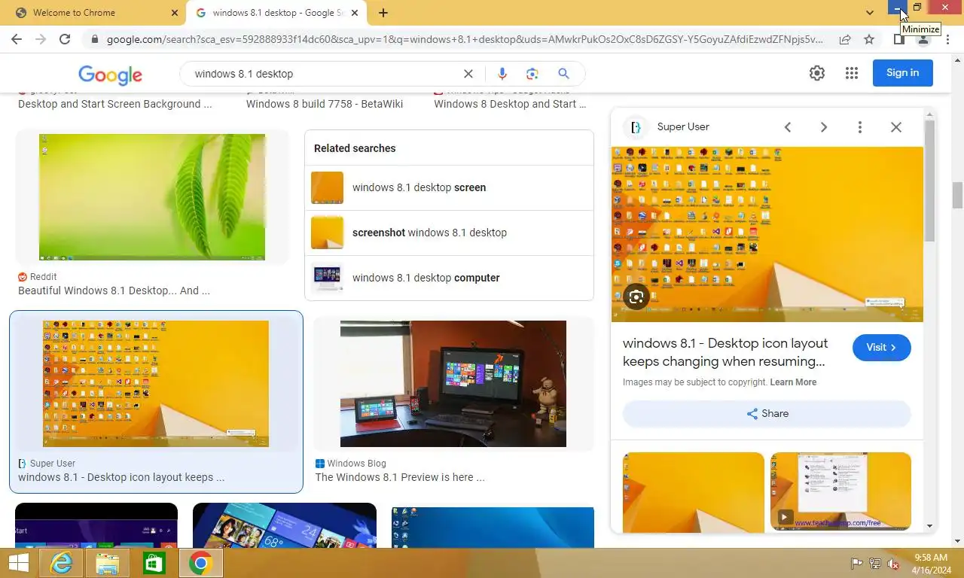The image size is (964, 578).
Task: Open the Windows Blog desk photo thumbnail
Action: click(453, 384)
